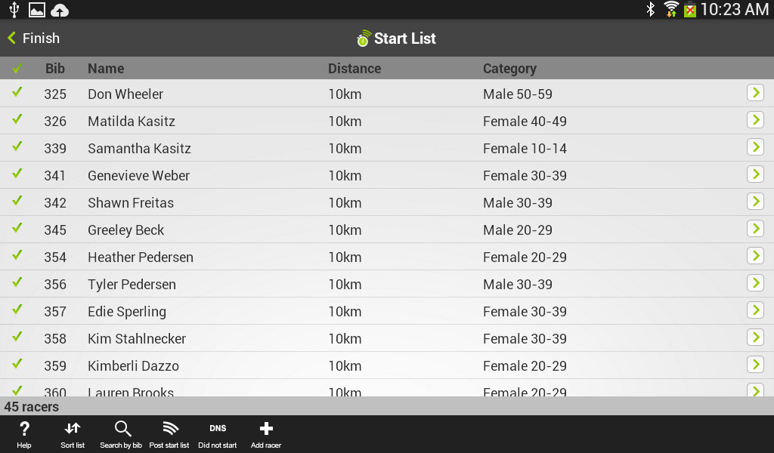Select the Category column header
Screen dimensions: 774x453
(x=509, y=68)
